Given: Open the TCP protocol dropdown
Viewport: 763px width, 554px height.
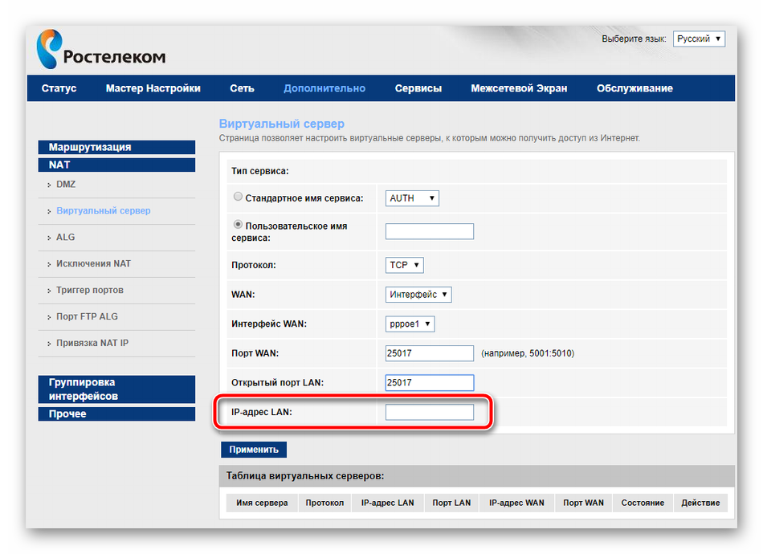Looking at the screenshot, I should click(x=404, y=264).
